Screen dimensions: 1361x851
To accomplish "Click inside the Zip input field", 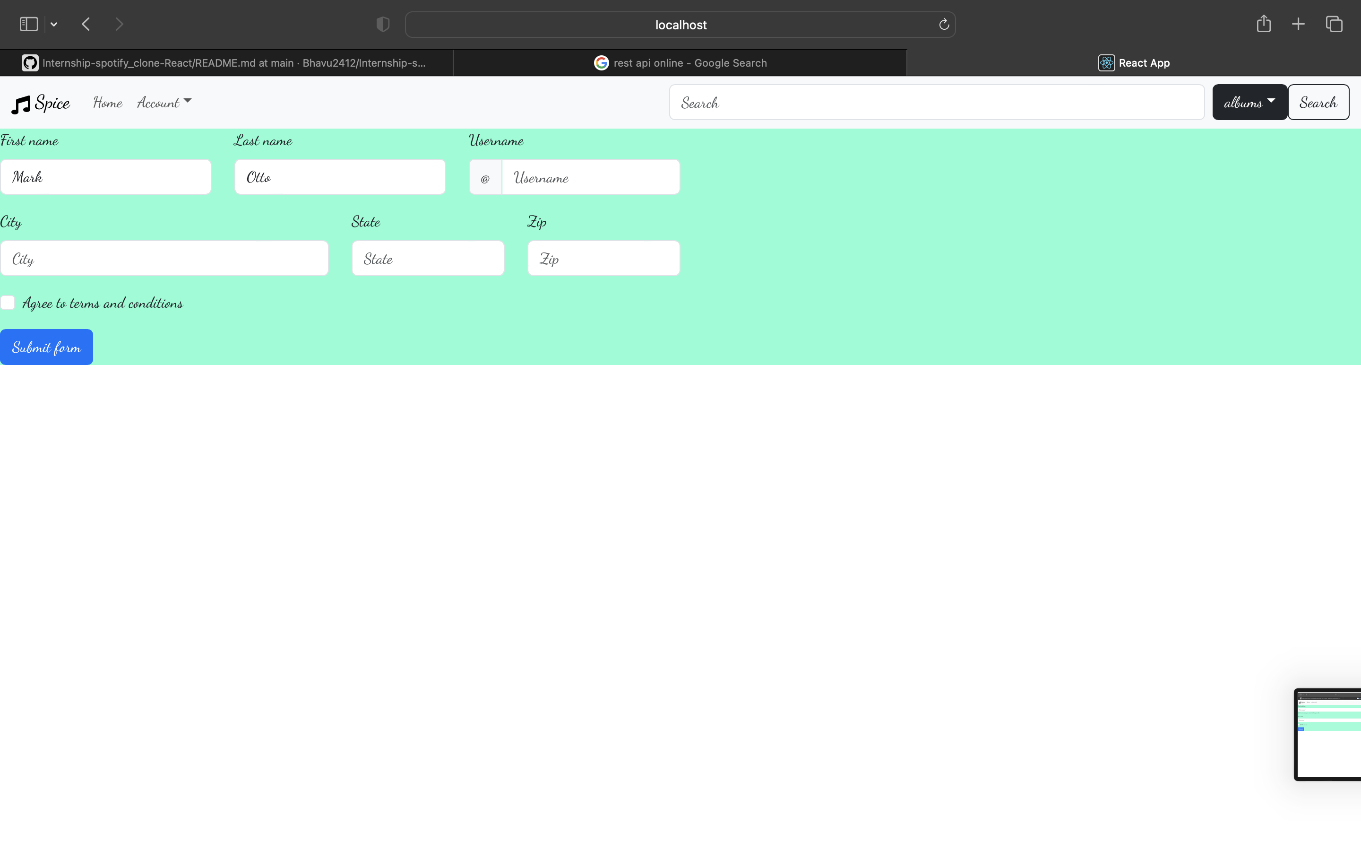I will [603, 258].
